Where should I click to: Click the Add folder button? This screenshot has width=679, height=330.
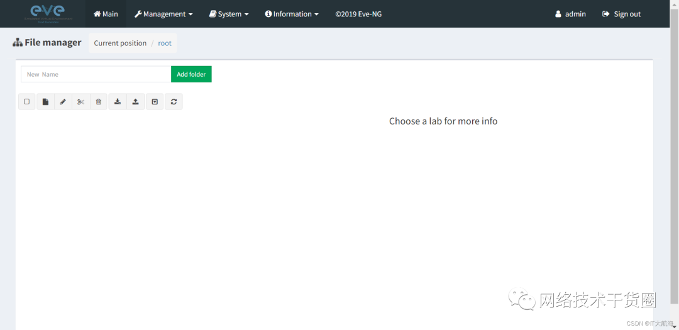pos(191,74)
